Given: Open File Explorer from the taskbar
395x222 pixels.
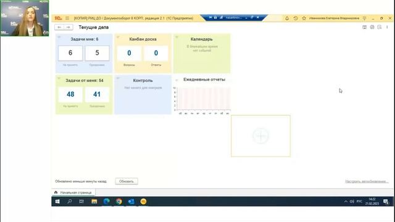Looking at the screenshot, I should [94, 202].
